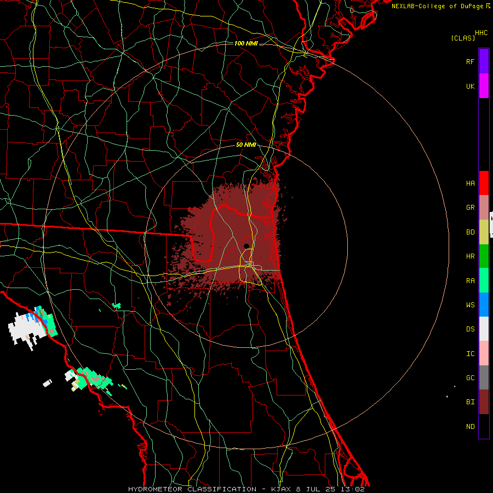Screen dimensions: 493x493
Task: Click the HYDROMETEOR CLASSIFICATION caption text
Action: (192, 489)
